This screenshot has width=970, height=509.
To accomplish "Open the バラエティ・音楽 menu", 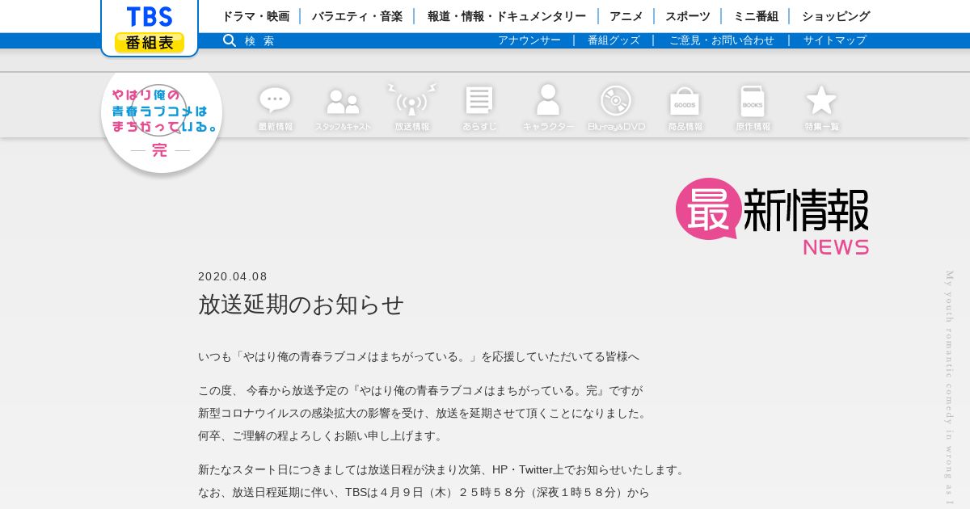I will coord(356,16).
